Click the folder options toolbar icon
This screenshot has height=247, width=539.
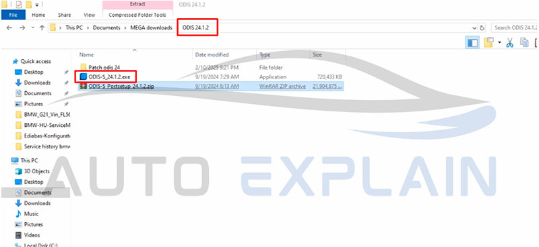(488, 43)
